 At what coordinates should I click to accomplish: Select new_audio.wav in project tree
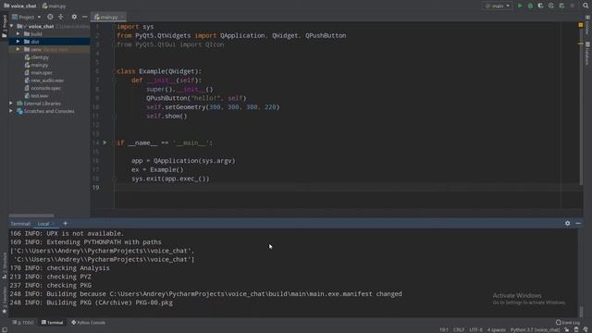point(44,80)
